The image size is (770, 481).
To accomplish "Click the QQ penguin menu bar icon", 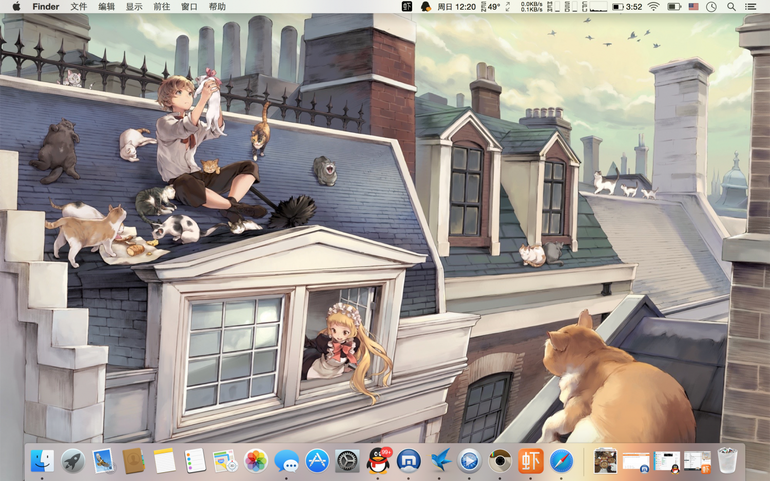I will tap(426, 7).
